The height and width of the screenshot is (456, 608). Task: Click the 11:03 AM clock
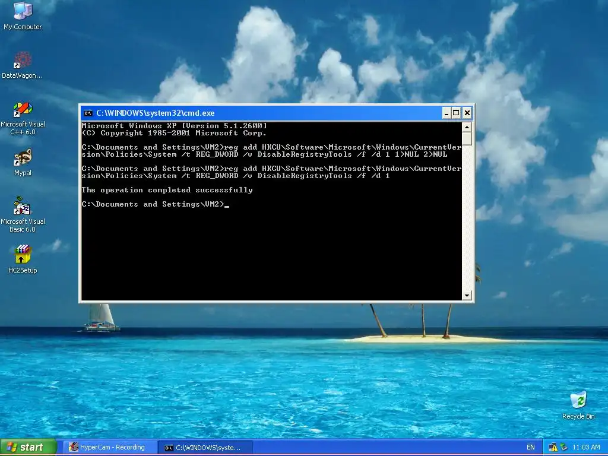[x=586, y=447]
